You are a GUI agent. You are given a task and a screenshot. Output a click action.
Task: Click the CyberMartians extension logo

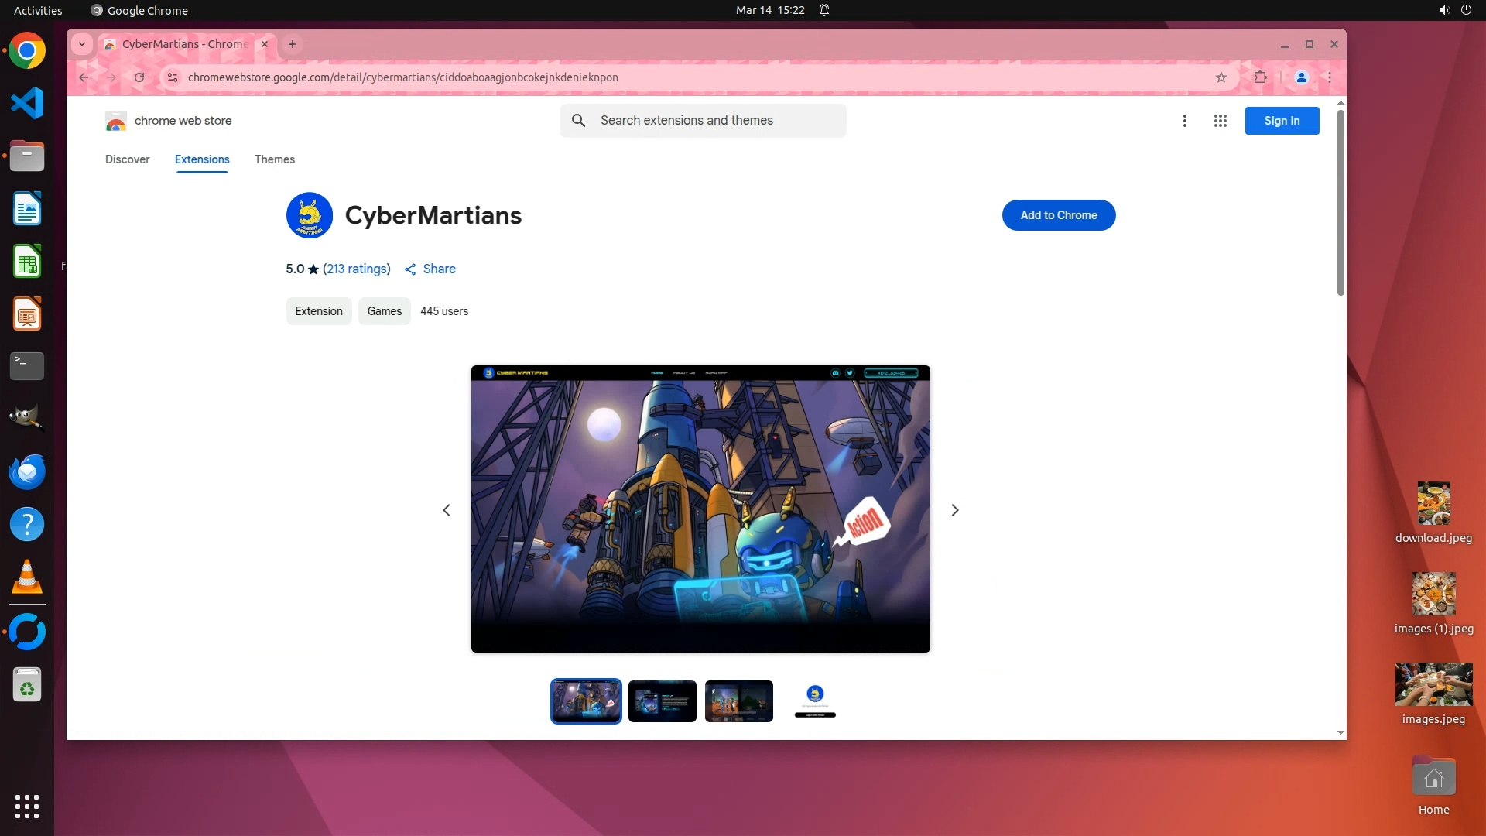coord(310,215)
